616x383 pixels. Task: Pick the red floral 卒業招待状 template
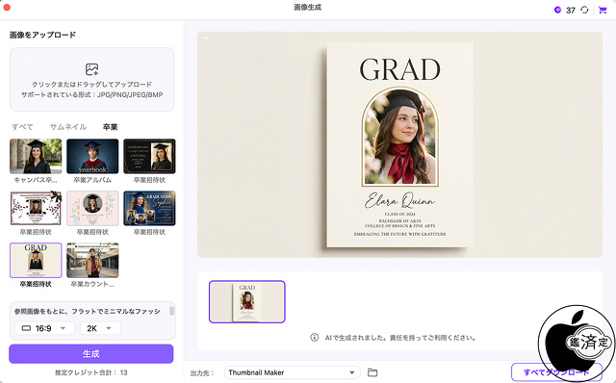(x=36, y=208)
